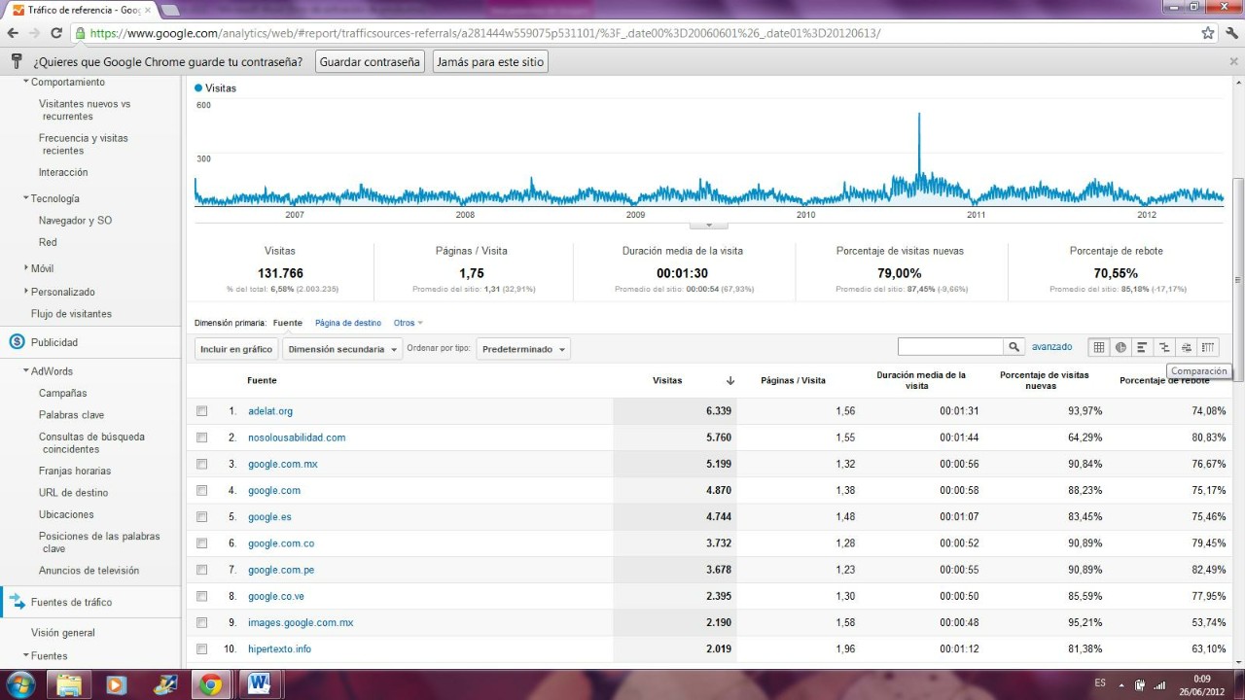Bookmark this page with the star icon
This screenshot has height=700, width=1245.
pos(1207,33)
